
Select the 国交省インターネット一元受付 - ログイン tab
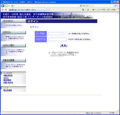click(27, 10)
